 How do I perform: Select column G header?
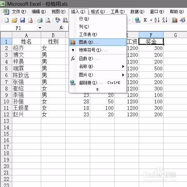coord(175,35)
